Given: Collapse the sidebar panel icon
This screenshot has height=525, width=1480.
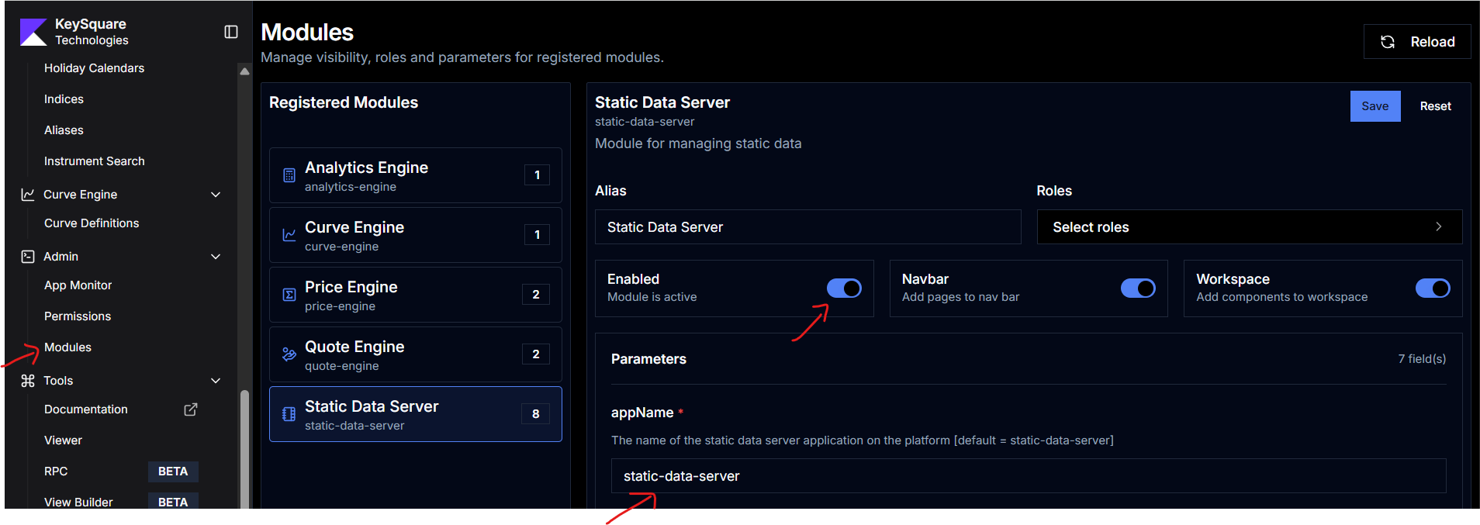Looking at the screenshot, I should click(x=231, y=32).
